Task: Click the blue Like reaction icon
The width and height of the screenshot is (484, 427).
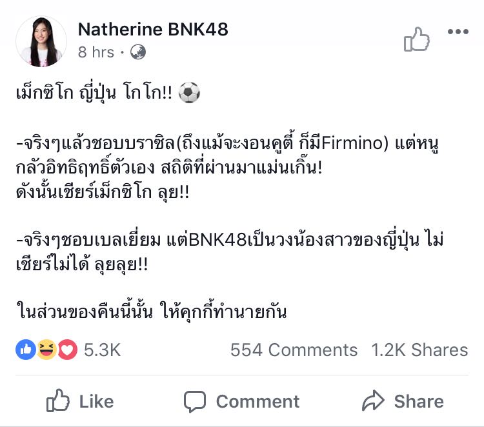Action: pos(26,350)
